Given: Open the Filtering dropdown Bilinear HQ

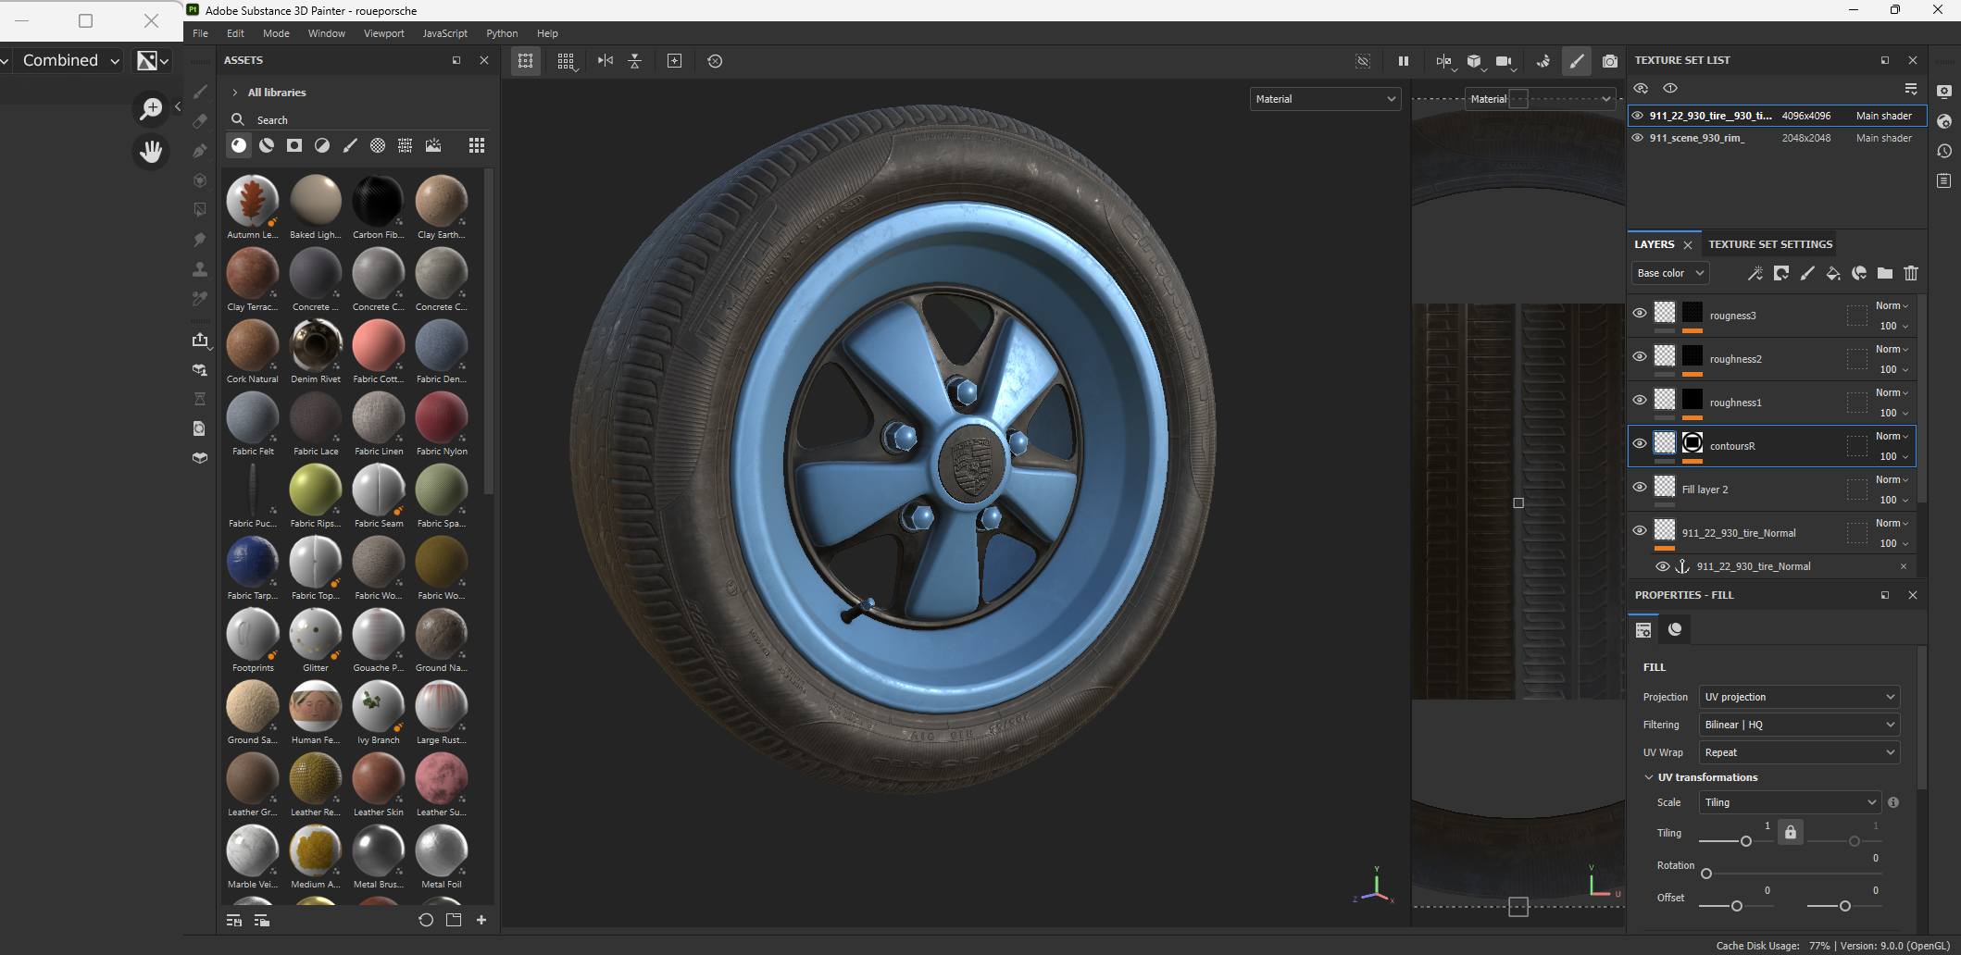Looking at the screenshot, I should click(x=1800, y=725).
